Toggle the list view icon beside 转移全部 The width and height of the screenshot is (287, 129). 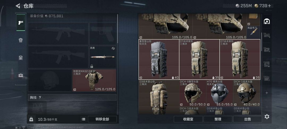(83, 119)
